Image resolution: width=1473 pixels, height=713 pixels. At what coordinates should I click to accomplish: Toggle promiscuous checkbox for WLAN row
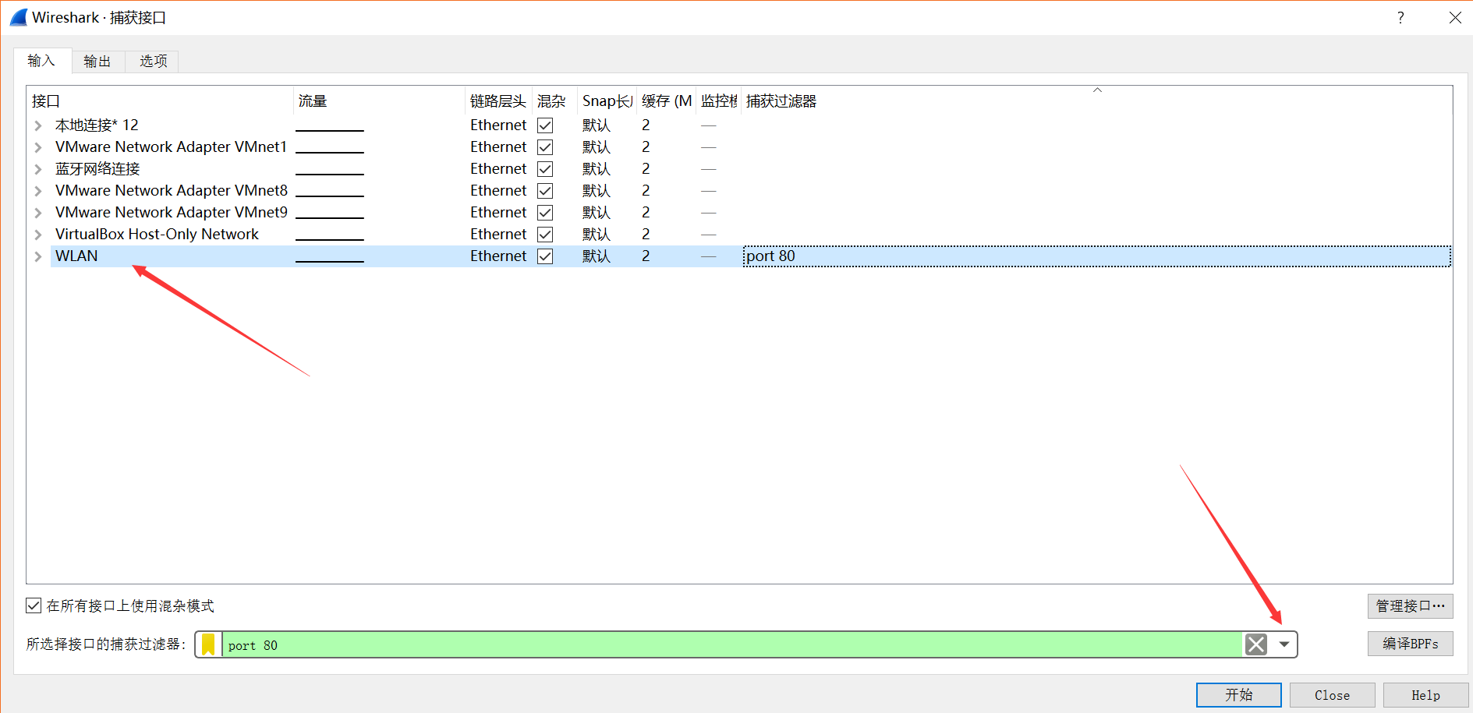click(x=545, y=256)
